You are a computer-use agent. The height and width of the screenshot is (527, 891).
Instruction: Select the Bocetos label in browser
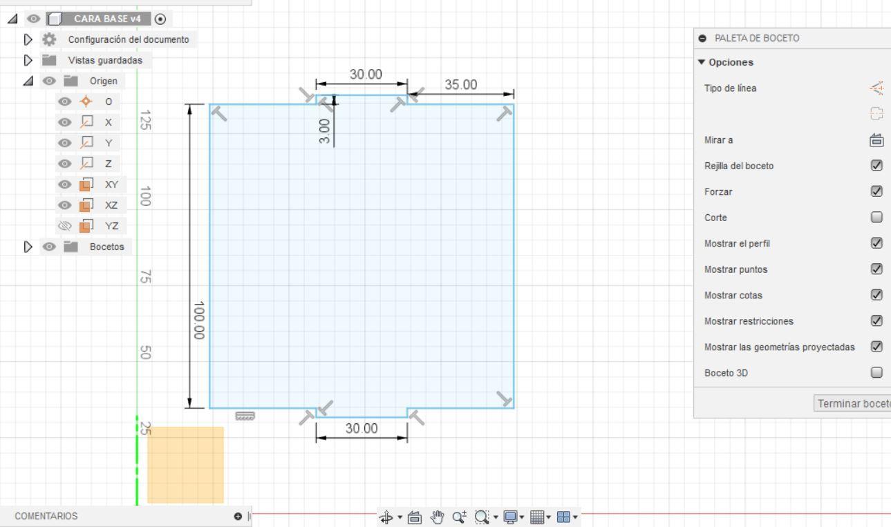(106, 247)
